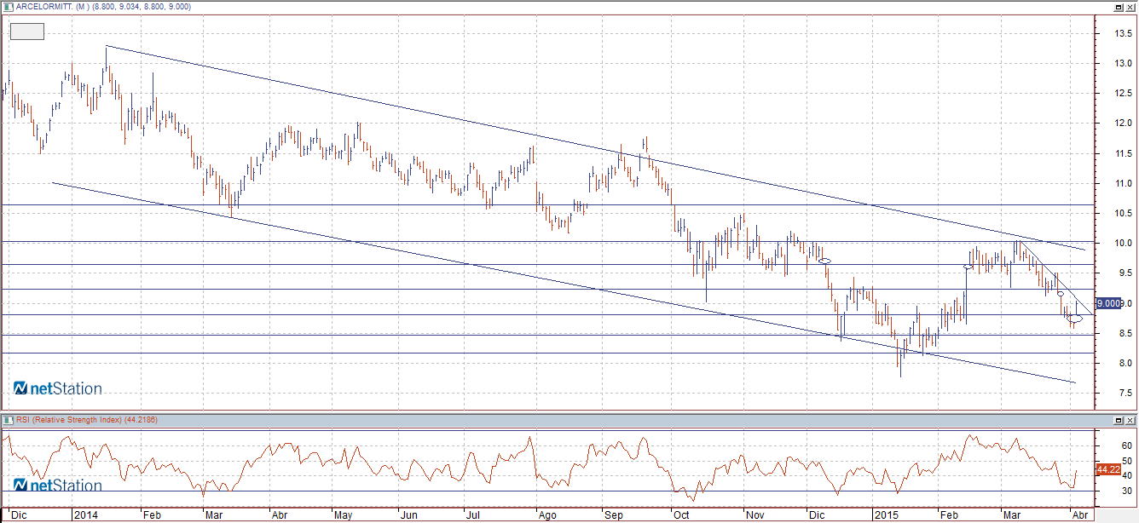Select the RSI value label 44.22

(x=1107, y=468)
